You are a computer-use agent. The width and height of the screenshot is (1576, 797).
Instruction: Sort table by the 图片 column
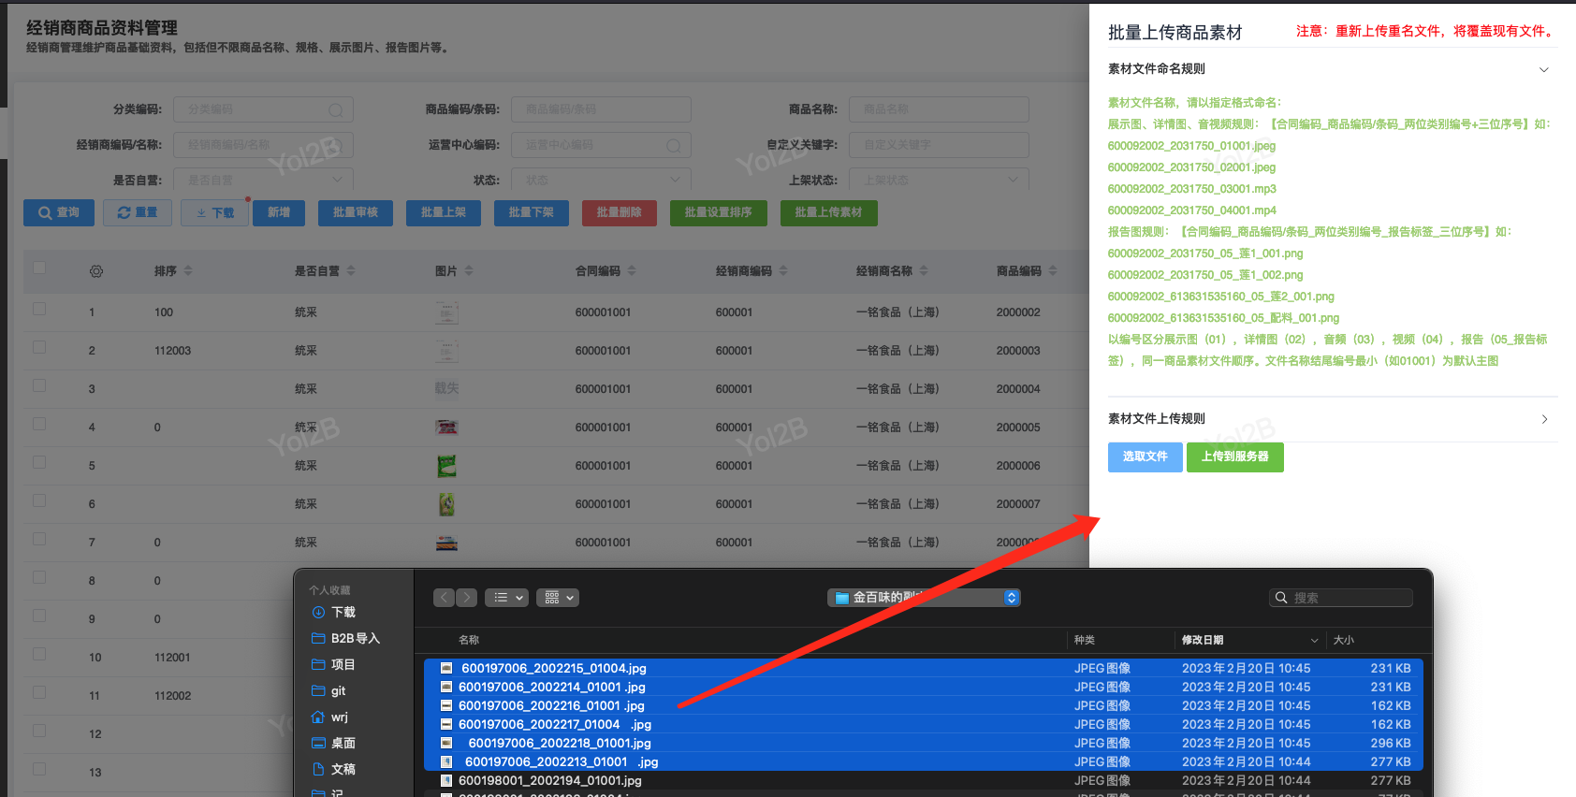point(469,270)
